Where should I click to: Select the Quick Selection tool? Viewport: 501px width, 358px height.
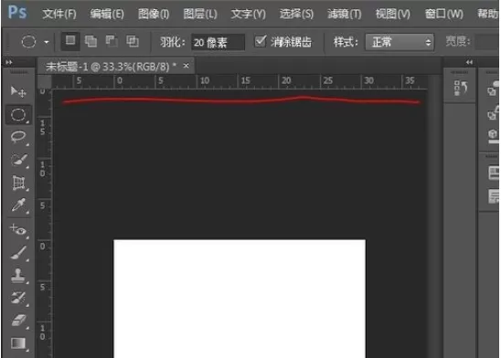[x=18, y=160]
